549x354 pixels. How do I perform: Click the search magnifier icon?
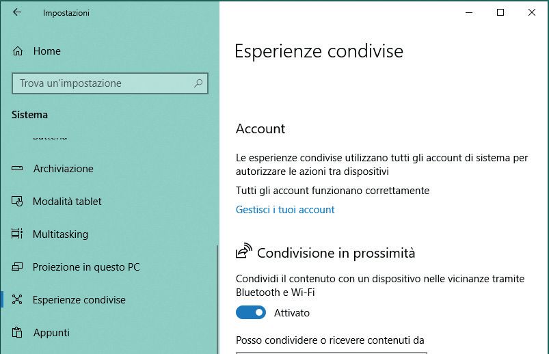[x=198, y=83]
